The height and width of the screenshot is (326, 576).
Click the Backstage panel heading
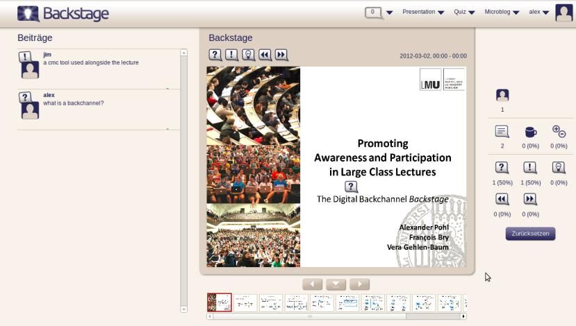click(x=230, y=37)
